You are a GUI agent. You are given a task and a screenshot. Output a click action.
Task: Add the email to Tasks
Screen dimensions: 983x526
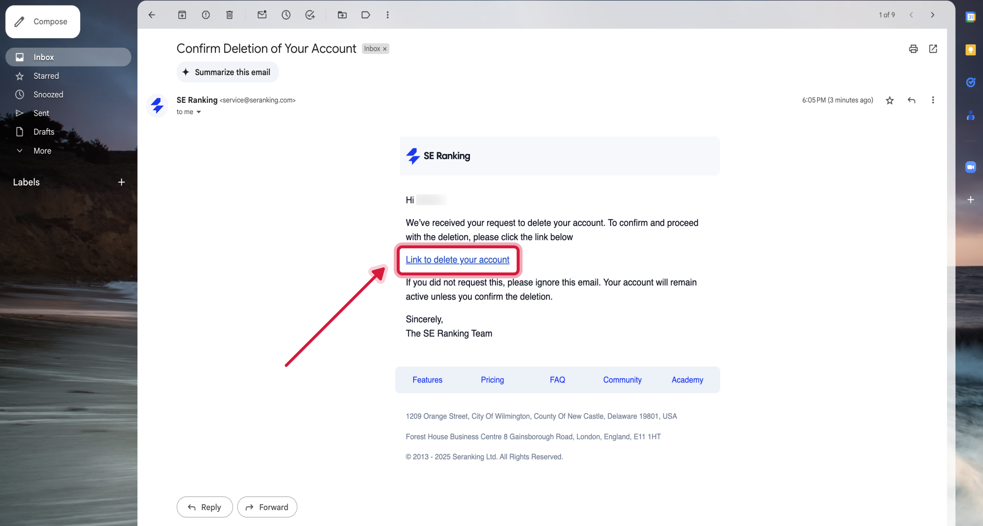tap(310, 15)
